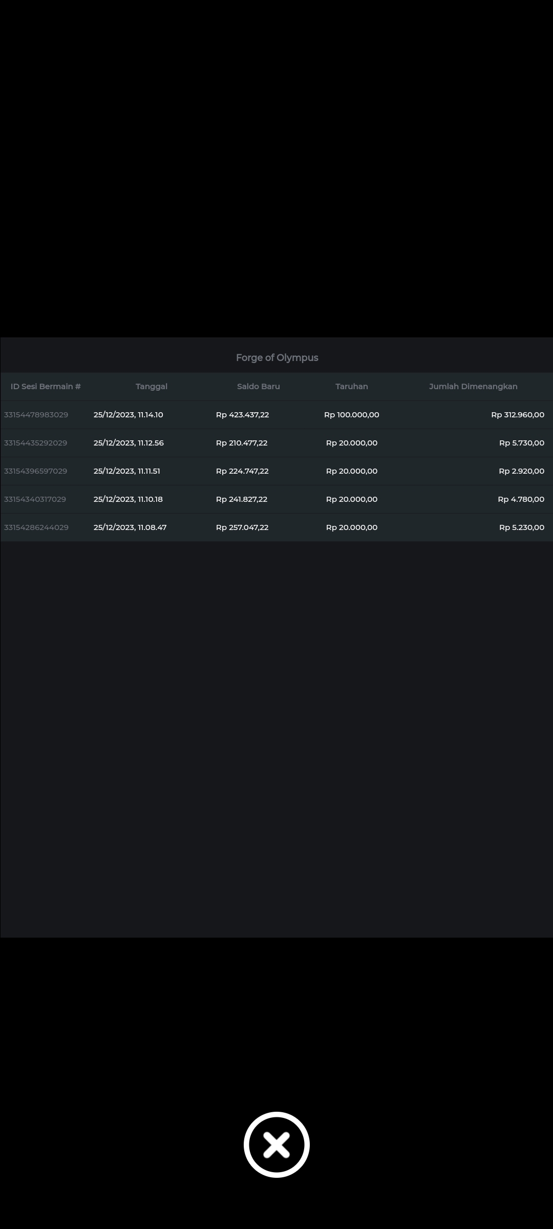This screenshot has width=553, height=1229.
Task: Open session ID 33154435292029
Action: click(35, 443)
